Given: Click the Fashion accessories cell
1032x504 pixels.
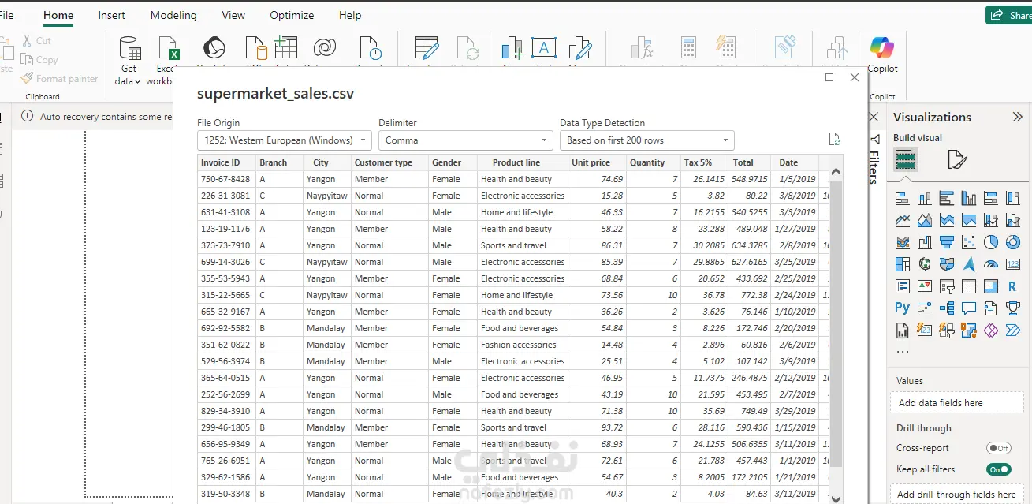Looking at the screenshot, I should (522, 345).
